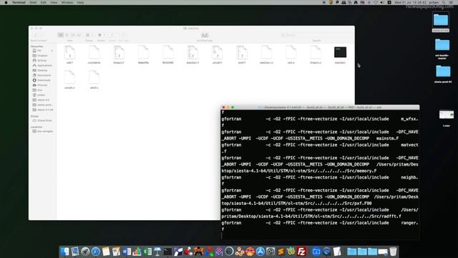This screenshot has width=458, height=258.
Task: Open the Apple menu
Action: click(6, 2)
